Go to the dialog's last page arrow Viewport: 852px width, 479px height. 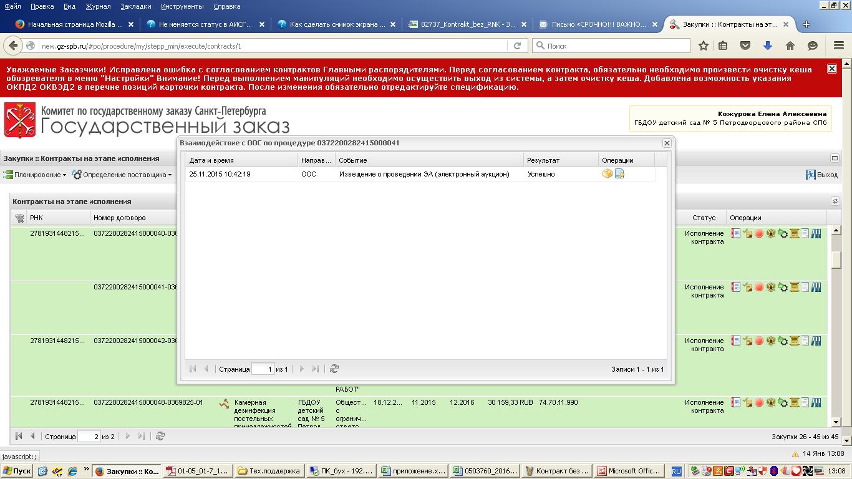click(x=316, y=369)
